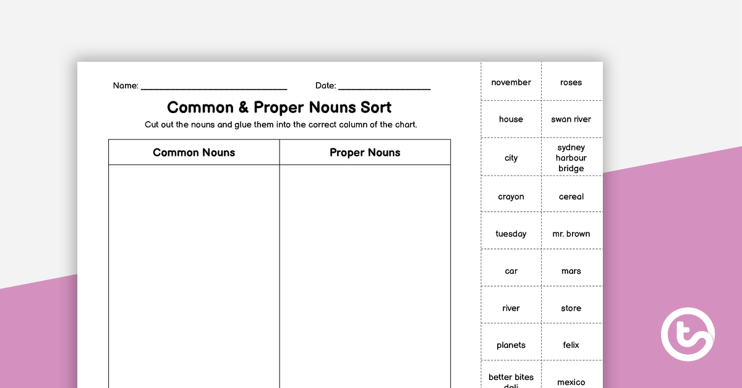Choose the "sydney harbour bridge" card
Screen dimensions: 742x388
(x=571, y=158)
